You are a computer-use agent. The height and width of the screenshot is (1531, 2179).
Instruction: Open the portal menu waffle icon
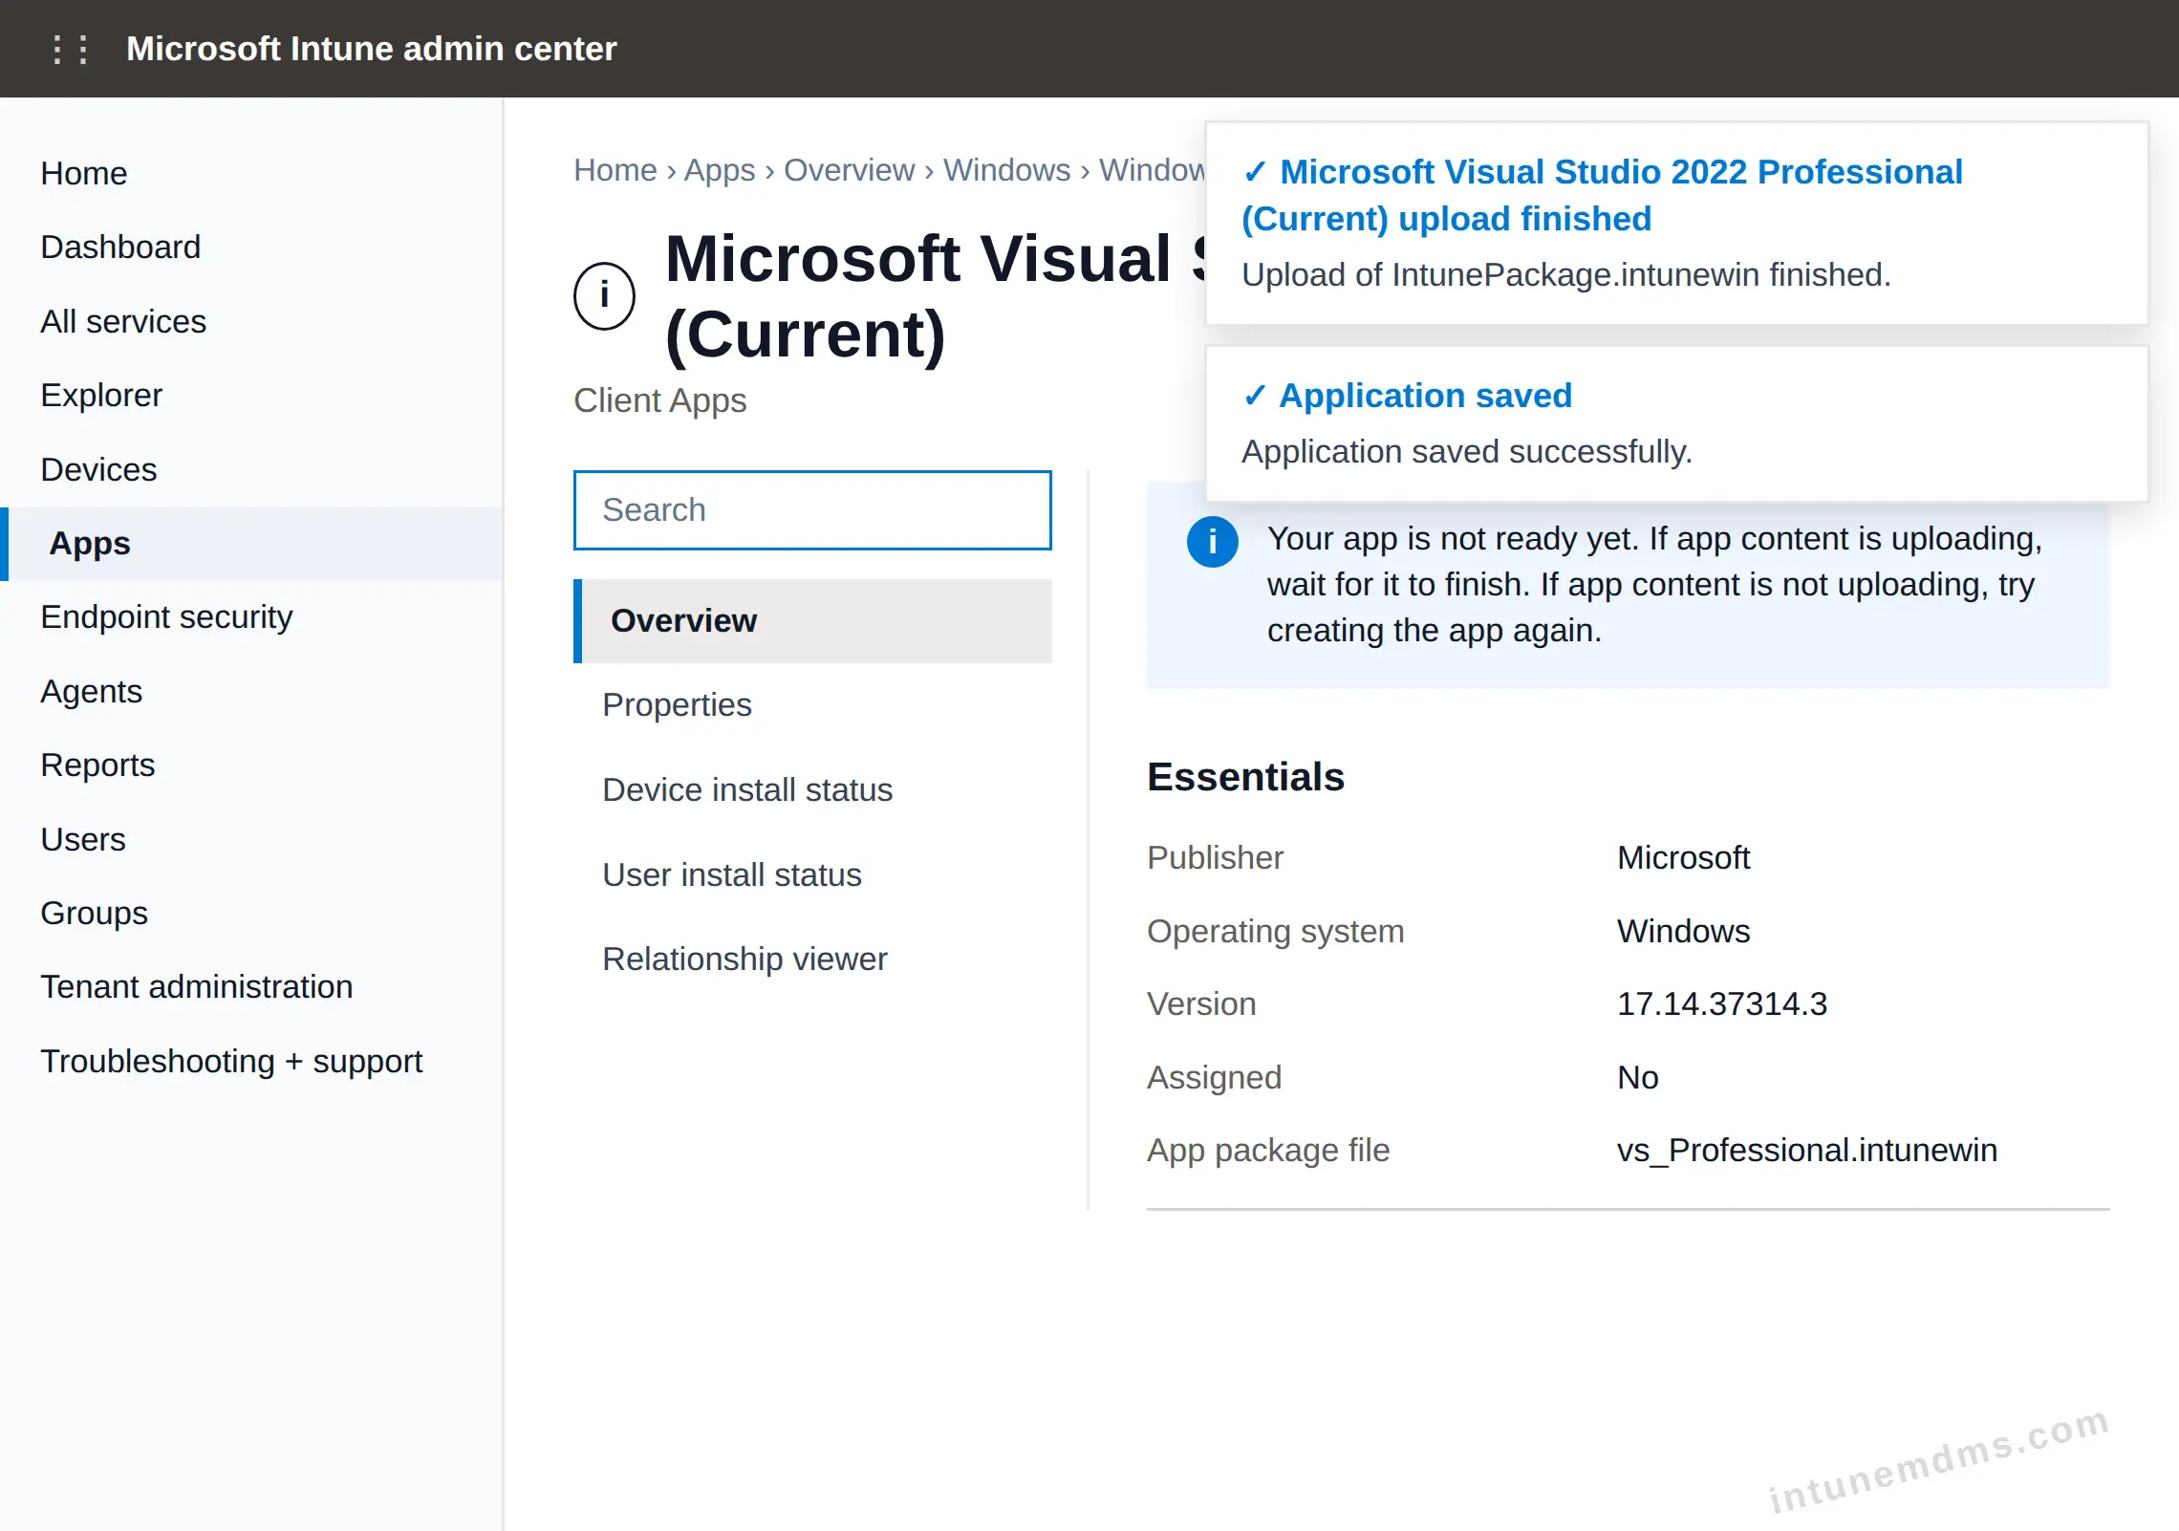[x=71, y=49]
